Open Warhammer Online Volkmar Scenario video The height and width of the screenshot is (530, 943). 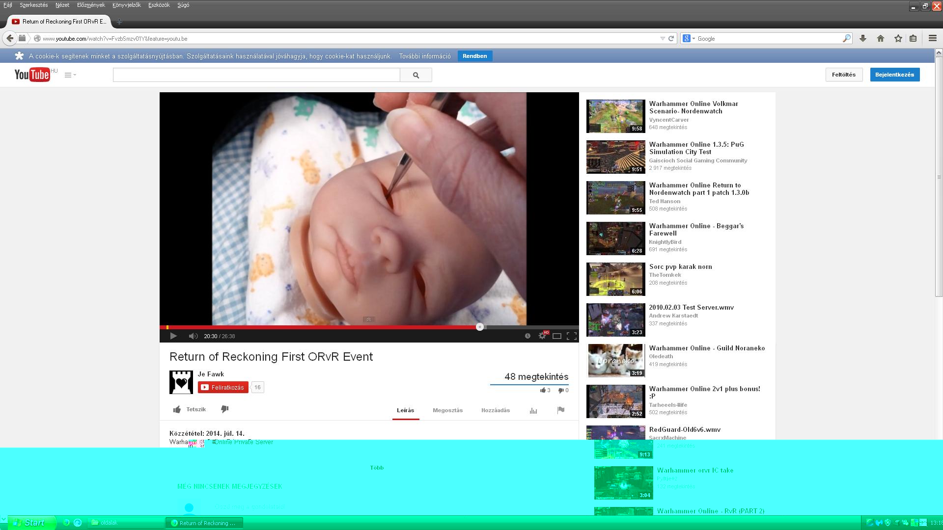click(x=693, y=107)
